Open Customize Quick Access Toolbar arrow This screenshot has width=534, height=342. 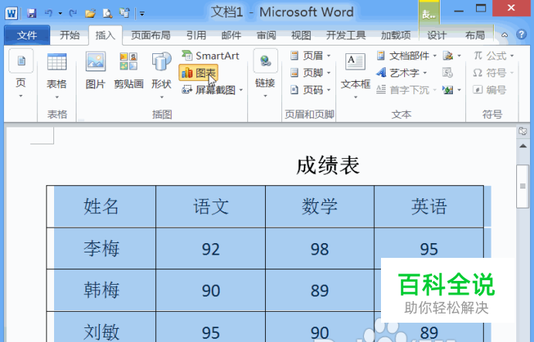142,14
